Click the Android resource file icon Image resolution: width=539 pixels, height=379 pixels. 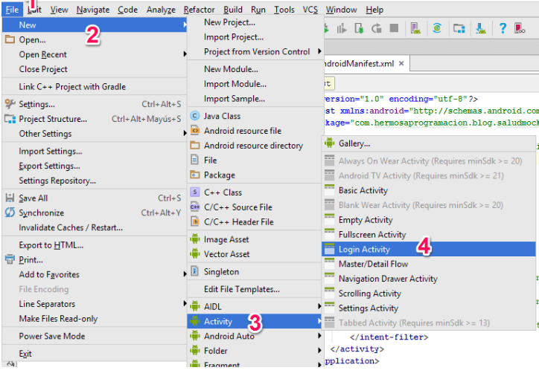[195, 130]
